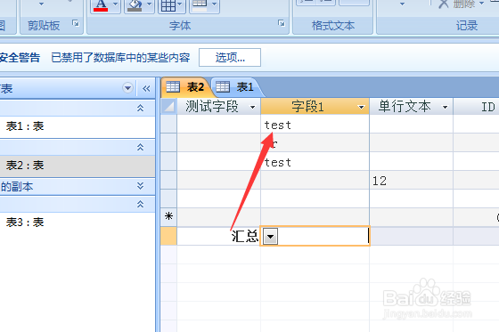Open the 测试字段 column filter dropdown

(x=253, y=107)
